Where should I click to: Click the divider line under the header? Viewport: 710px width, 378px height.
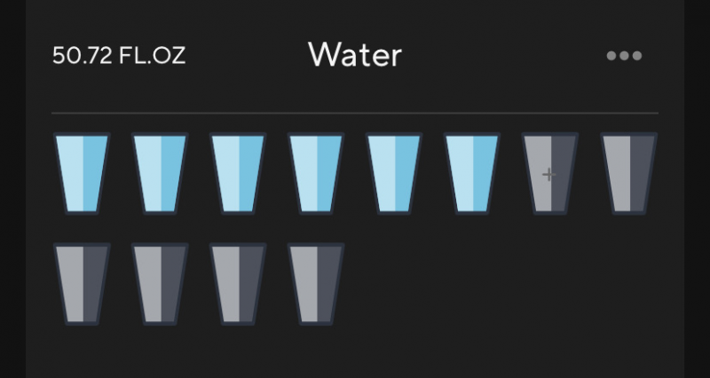pos(355,114)
